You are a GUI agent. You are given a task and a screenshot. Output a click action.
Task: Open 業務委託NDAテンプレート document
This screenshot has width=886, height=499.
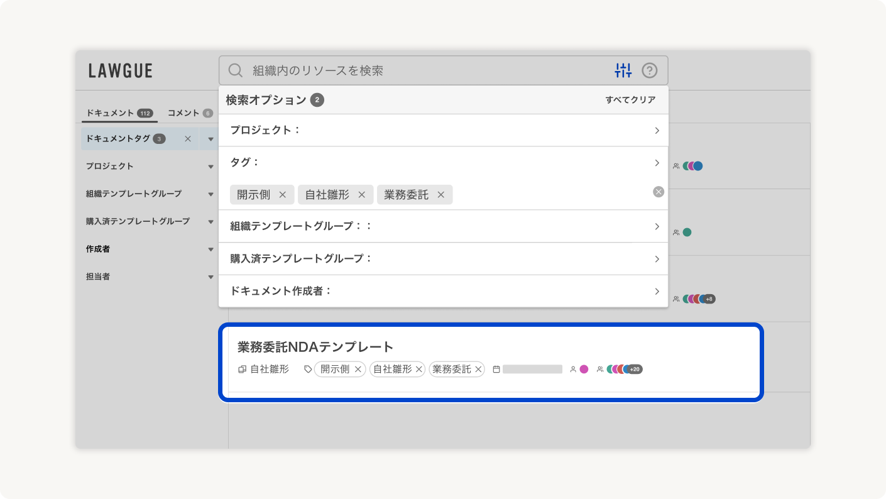(x=315, y=347)
